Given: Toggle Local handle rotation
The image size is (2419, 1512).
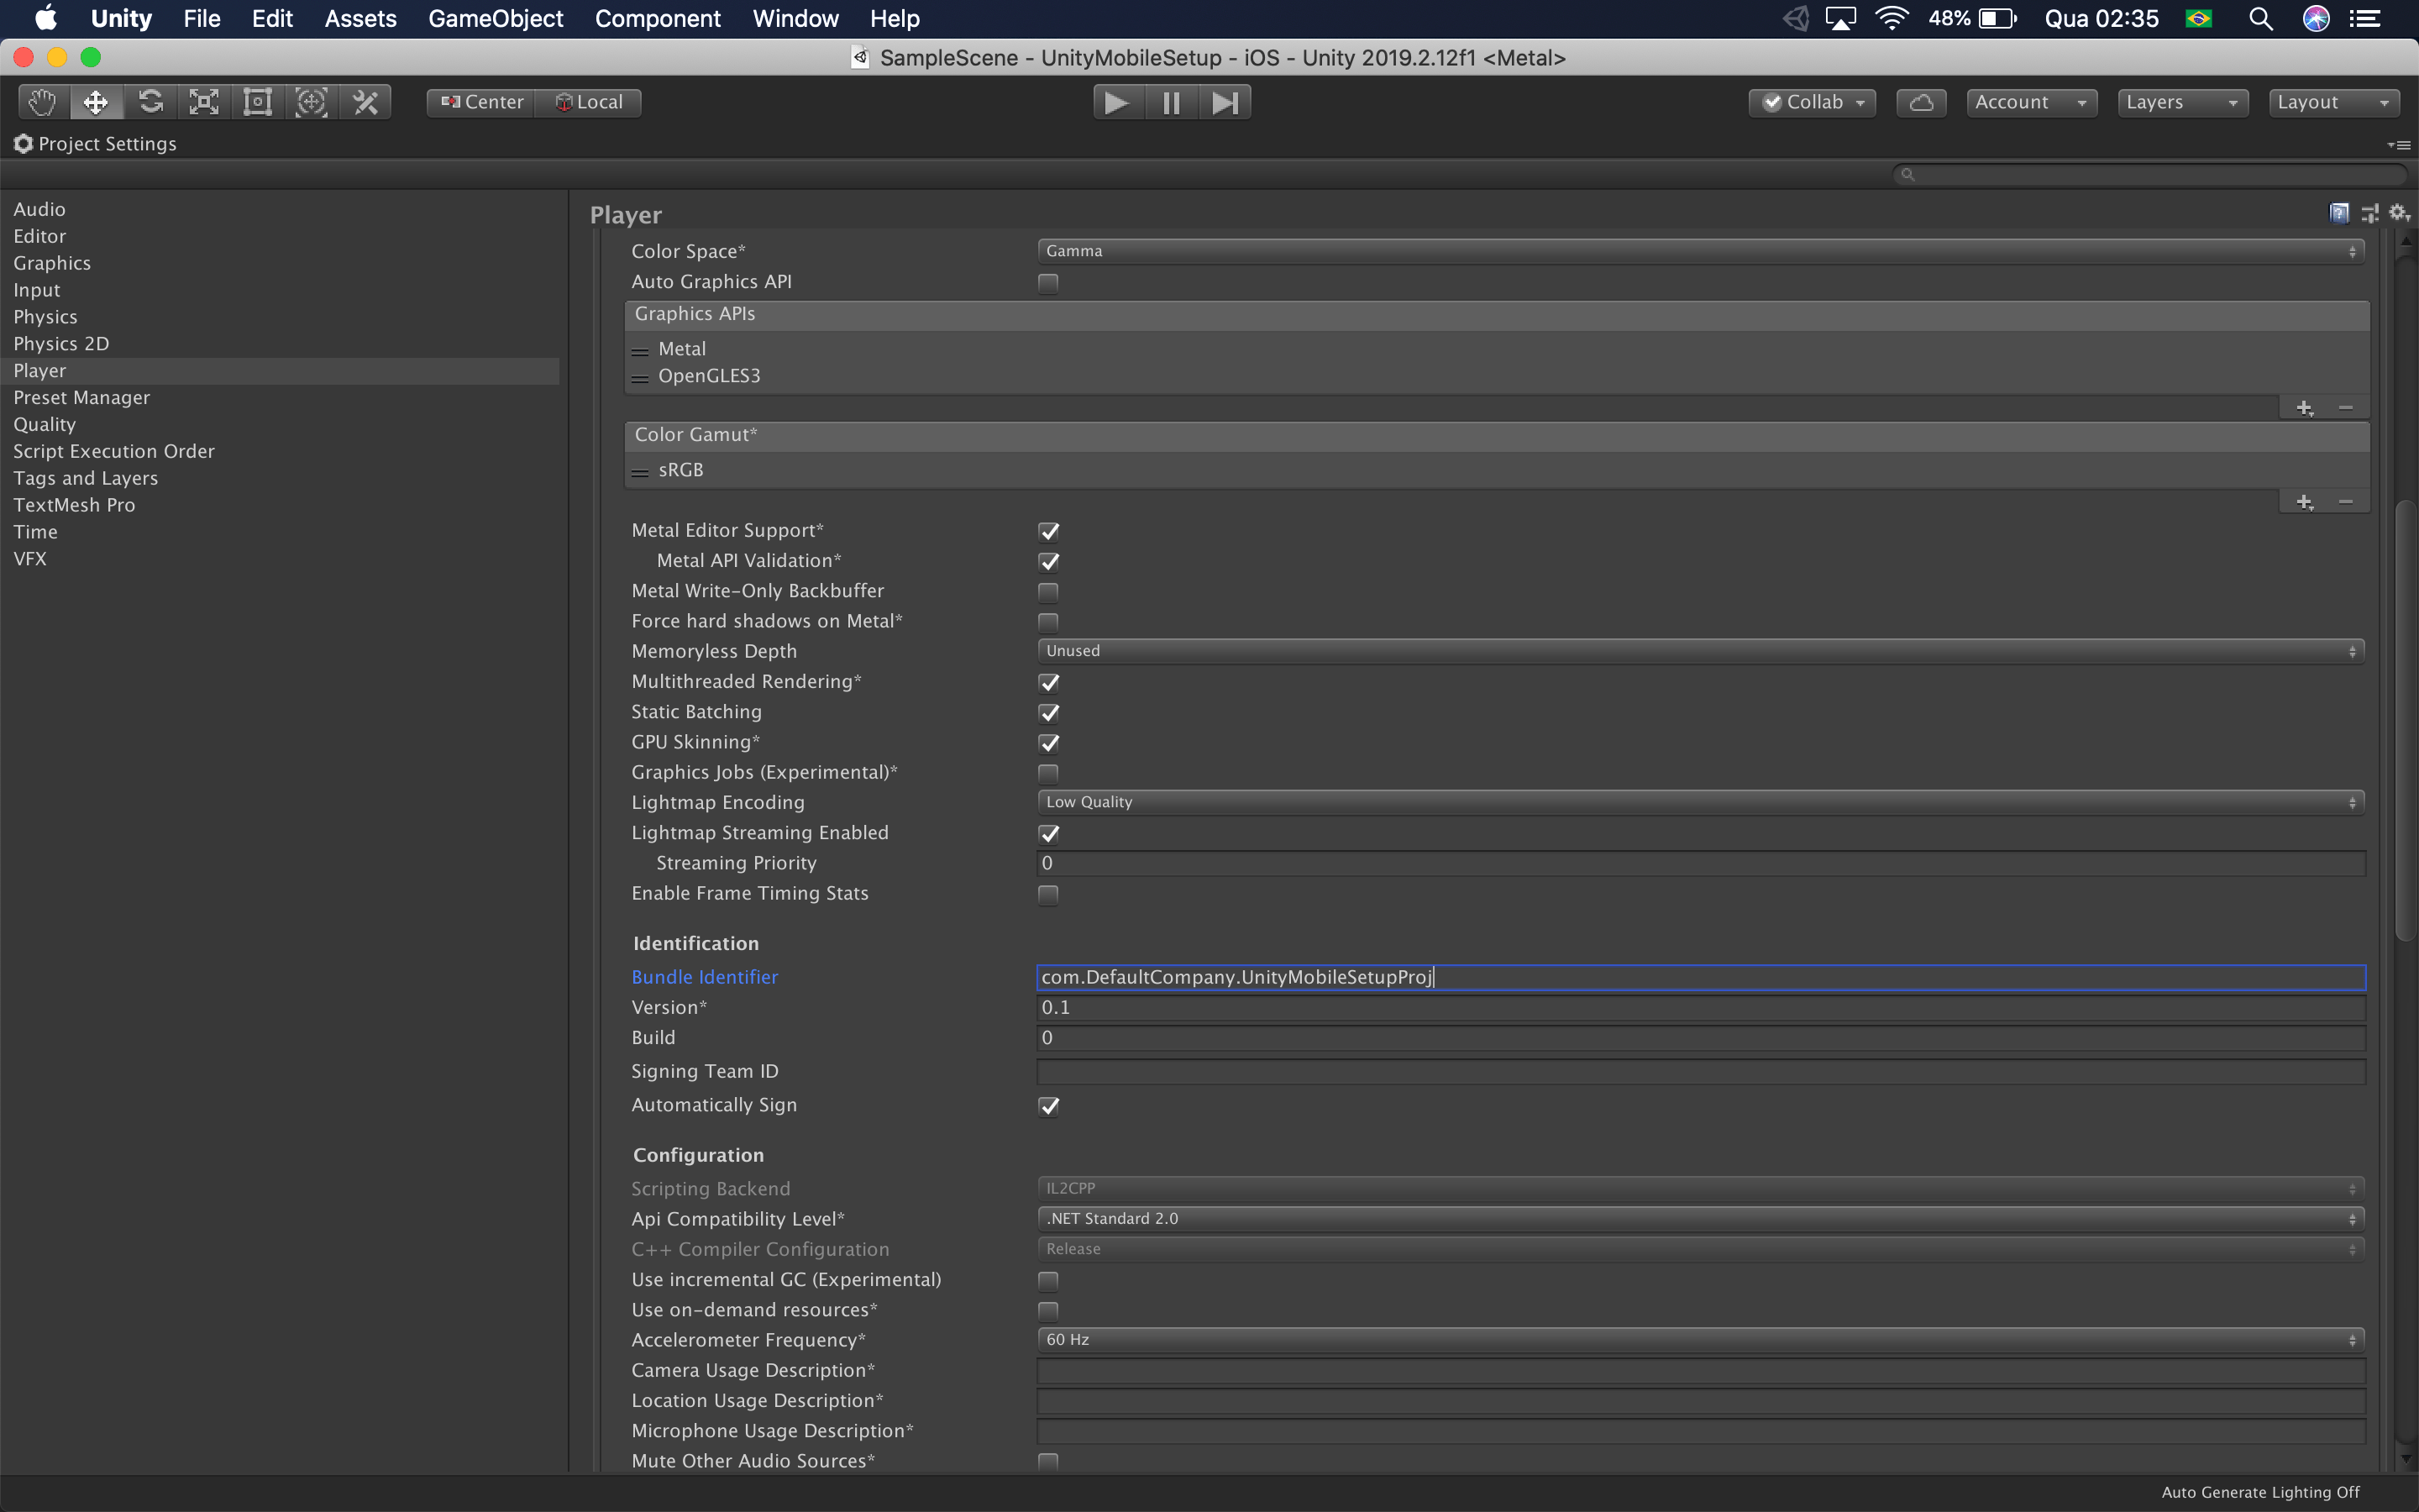Looking at the screenshot, I should tap(589, 102).
